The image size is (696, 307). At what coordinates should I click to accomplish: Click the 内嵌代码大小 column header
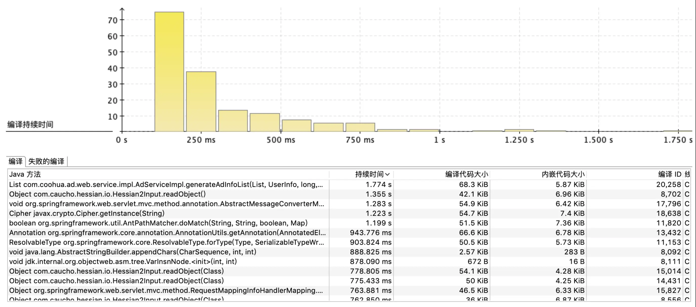point(563,174)
